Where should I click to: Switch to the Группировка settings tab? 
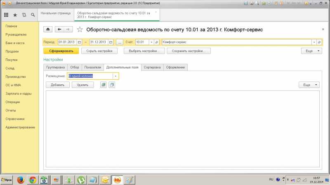pyautogui.click(x=56, y=67)
